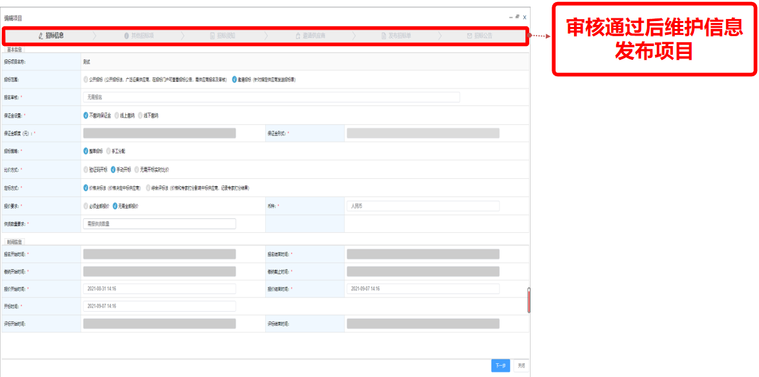Restore the 编辑项目 dialog window size
The height and width of the screenshot is (377, 759).
click(x=517, y=17)
